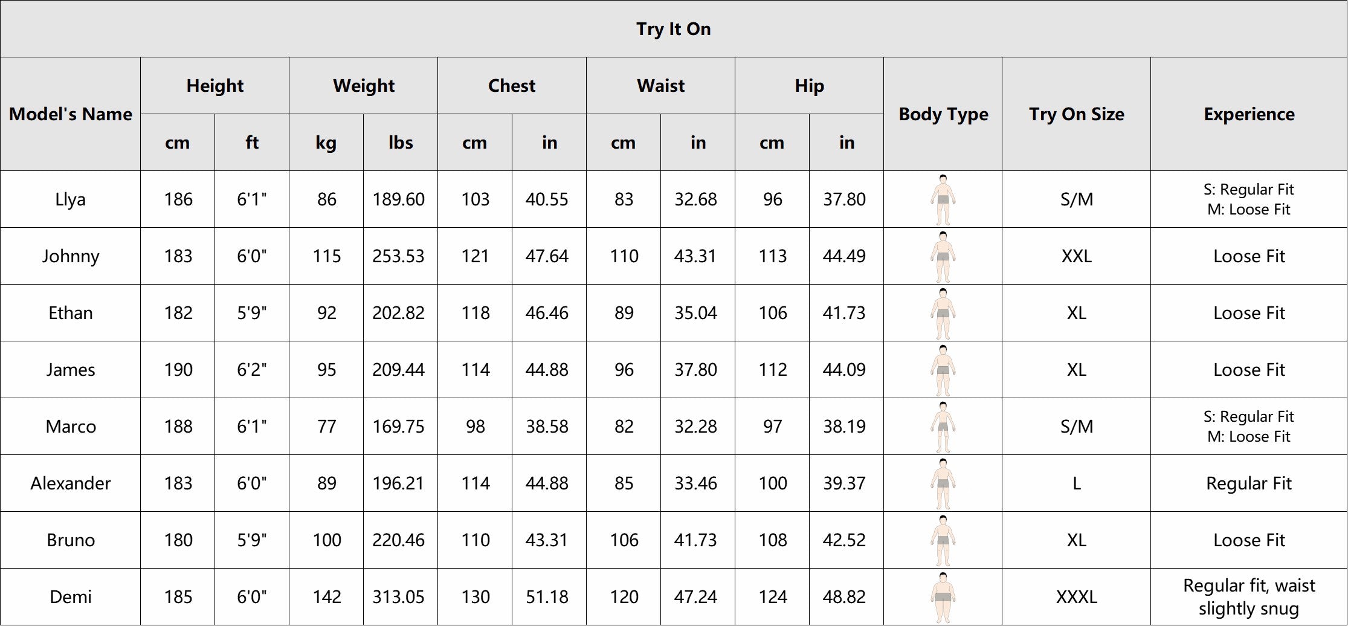This screenshot has width=1348, height=626.
Task: Select the body type icon for Bruno
Action: [943, 540]
